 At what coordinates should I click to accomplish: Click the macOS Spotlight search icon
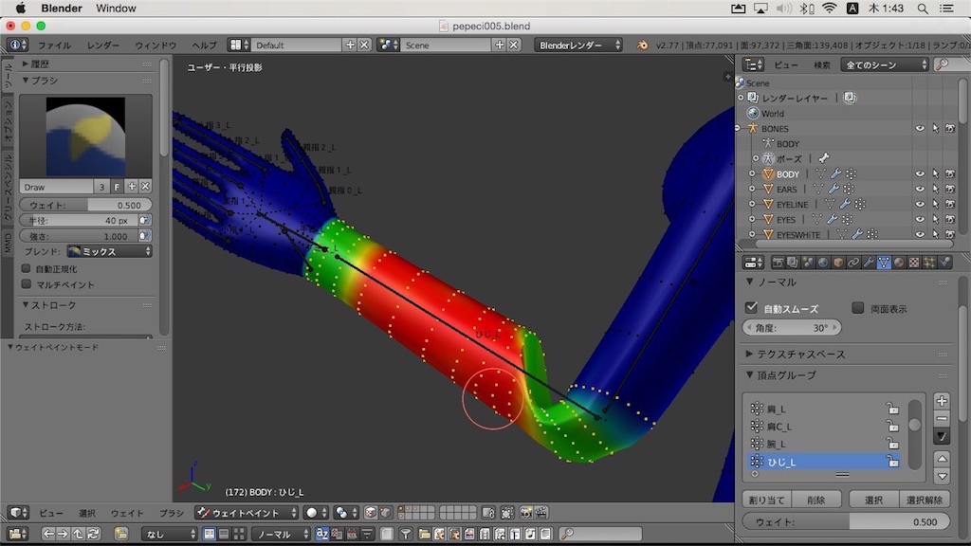pyautogui.click(x=923, y=9)
